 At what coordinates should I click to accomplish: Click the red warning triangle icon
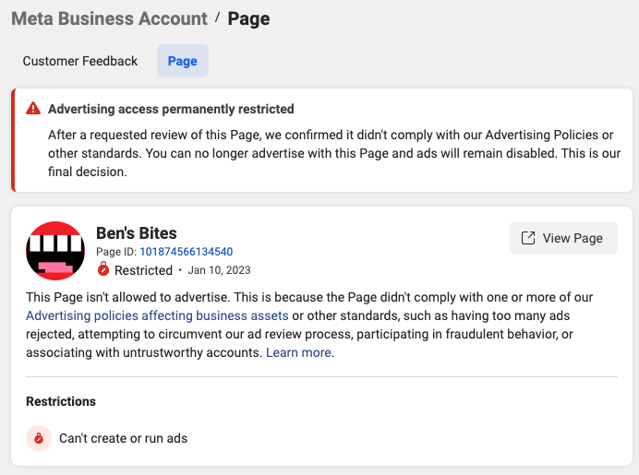[x=33, y=109]
